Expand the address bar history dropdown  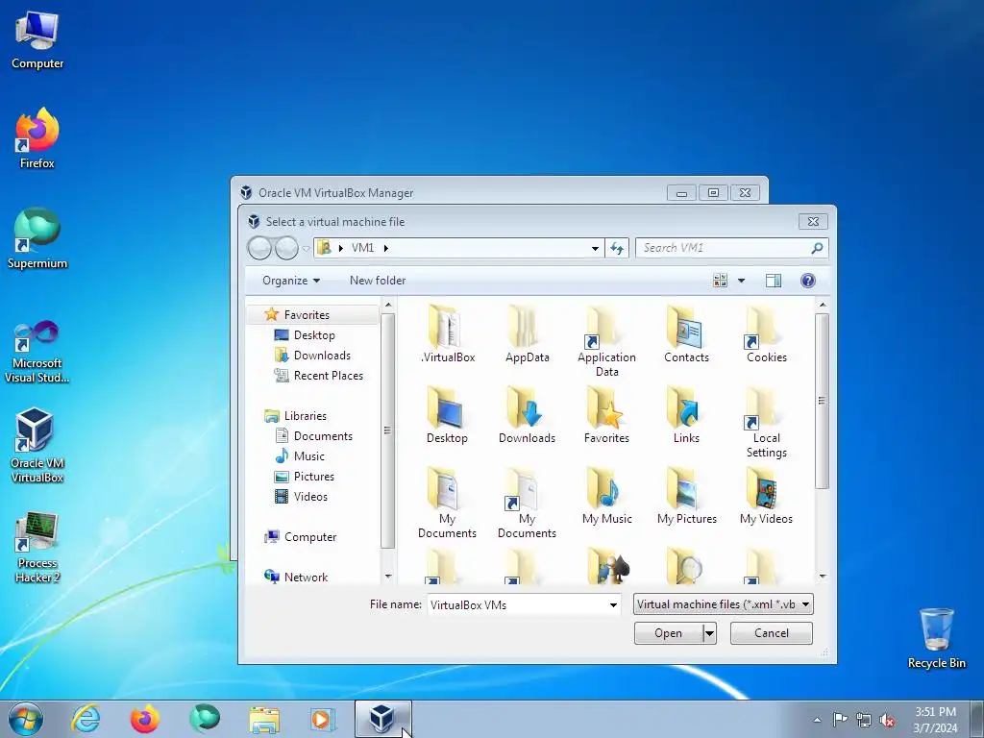pyautogui.click(x=595, y=249)
